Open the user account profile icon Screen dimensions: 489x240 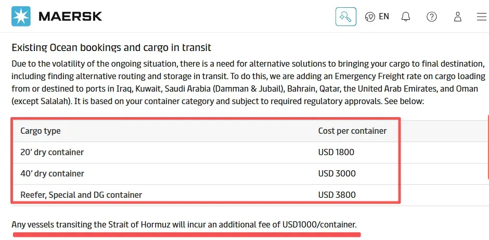coord(457,17)
